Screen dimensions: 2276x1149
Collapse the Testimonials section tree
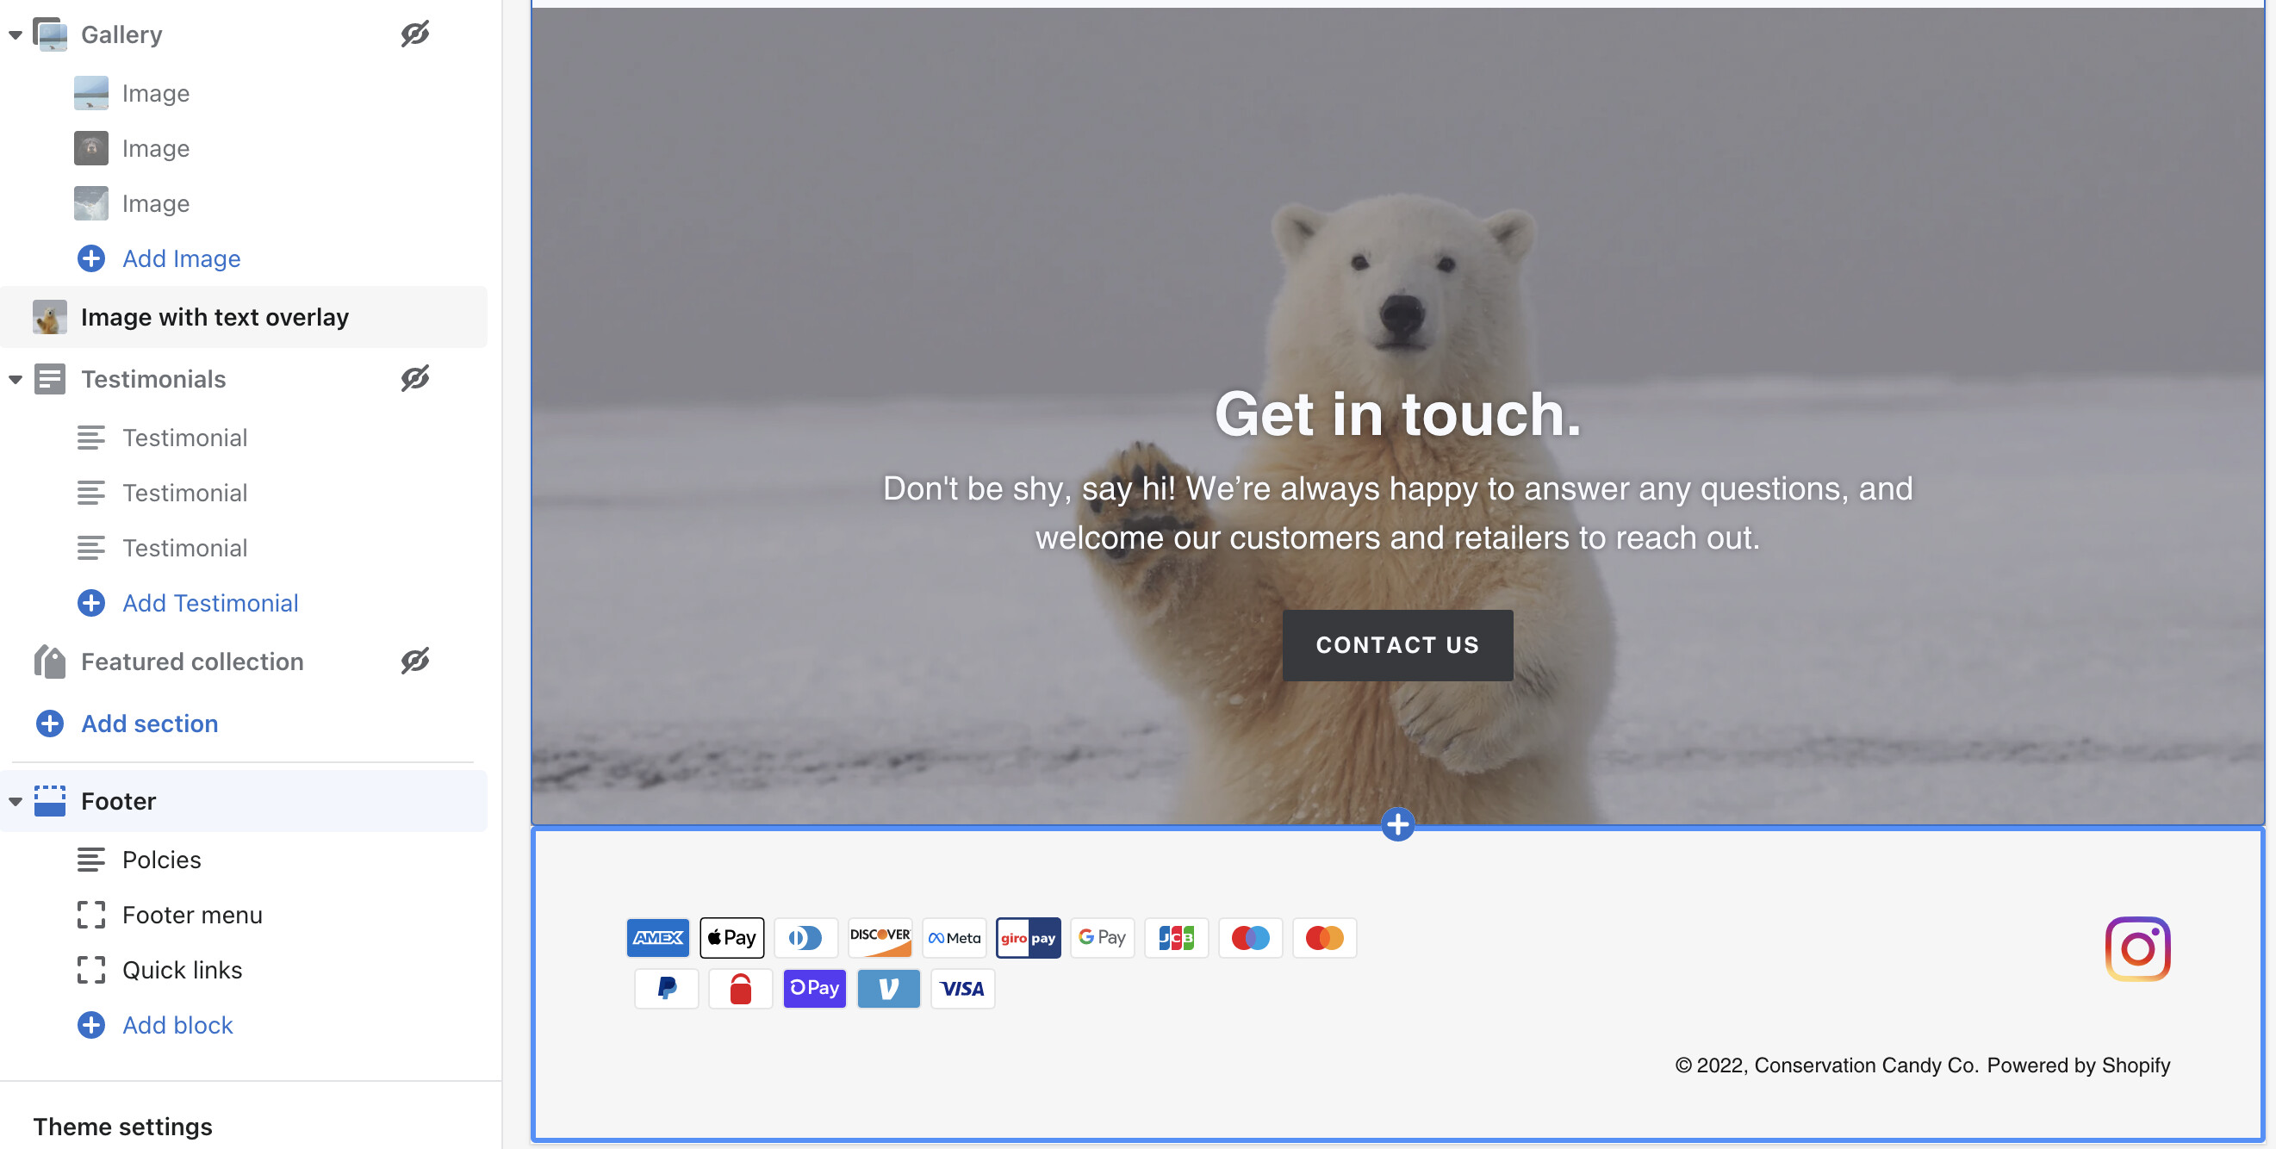coord(15,380)
